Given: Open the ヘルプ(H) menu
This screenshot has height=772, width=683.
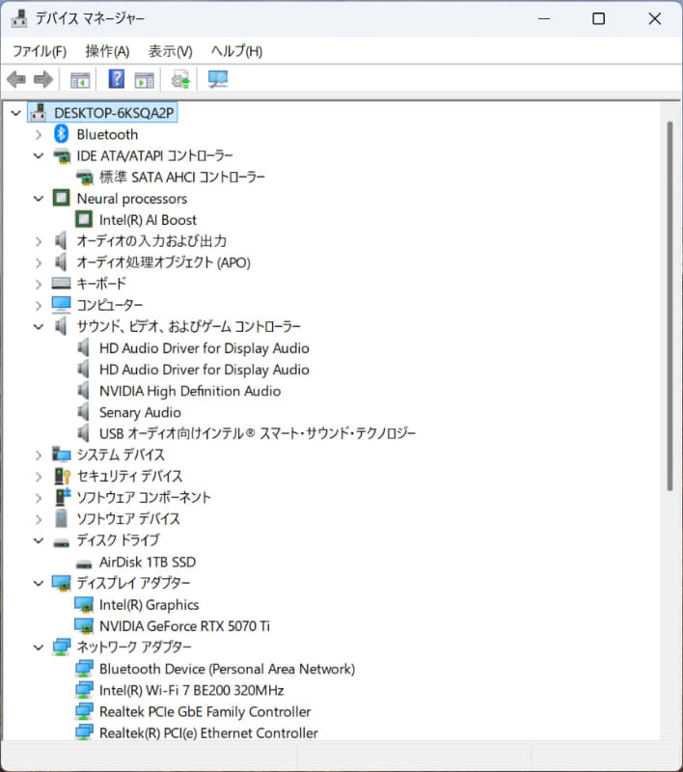Looking at the screenshot, I should tap(236, 51).
